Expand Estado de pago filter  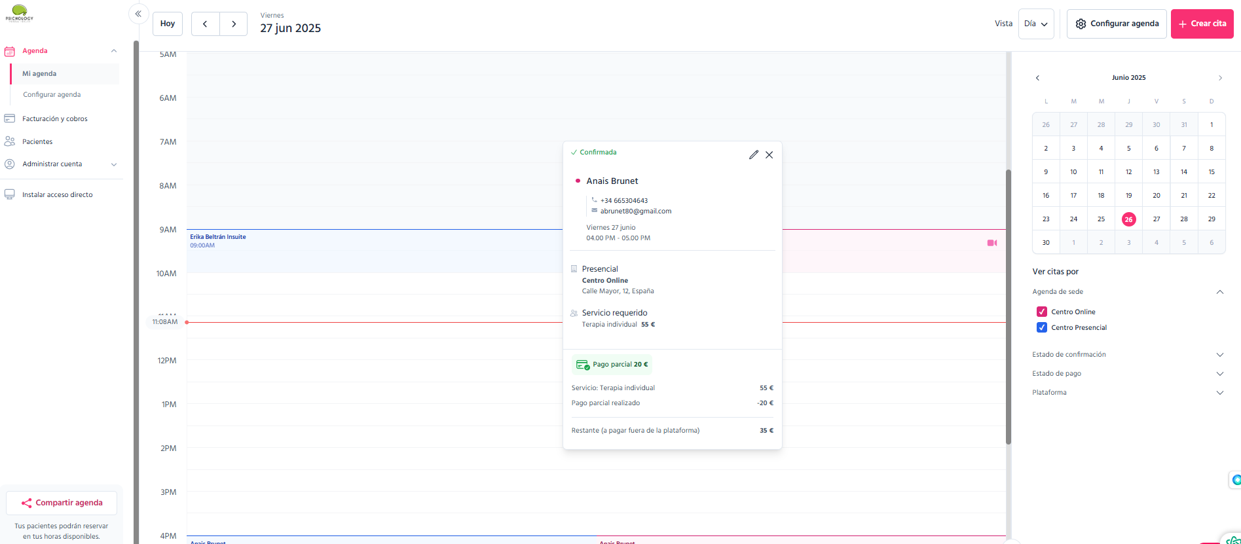click(x=1220, y=374)
